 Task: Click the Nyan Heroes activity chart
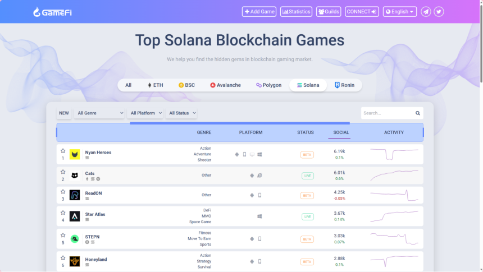coord(394,154)
